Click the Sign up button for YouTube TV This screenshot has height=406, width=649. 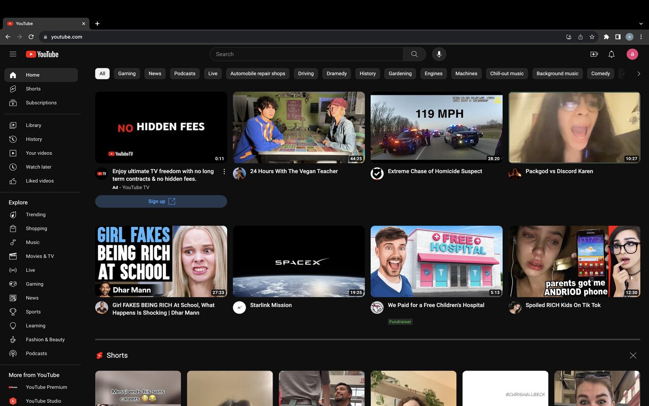click(161, 201)
